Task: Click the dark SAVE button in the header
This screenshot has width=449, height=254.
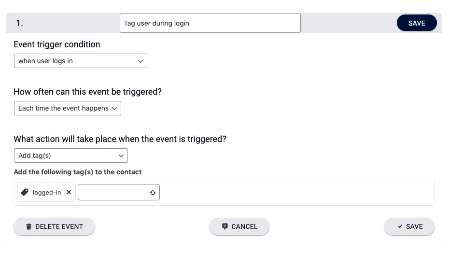Action: point(417,23)
